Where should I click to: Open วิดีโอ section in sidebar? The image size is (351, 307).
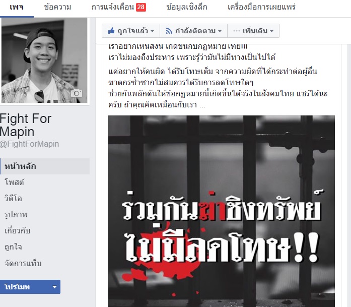coord(13,198)
